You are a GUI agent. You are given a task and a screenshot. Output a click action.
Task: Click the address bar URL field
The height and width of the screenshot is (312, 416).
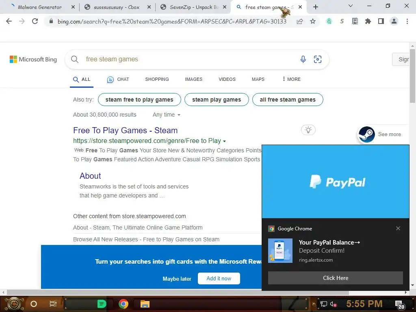[x=172, y=21]
